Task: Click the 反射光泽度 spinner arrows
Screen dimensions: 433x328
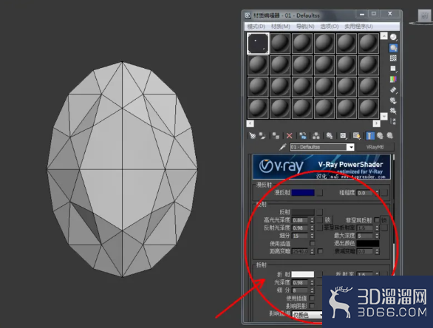Action: point(312,228)
